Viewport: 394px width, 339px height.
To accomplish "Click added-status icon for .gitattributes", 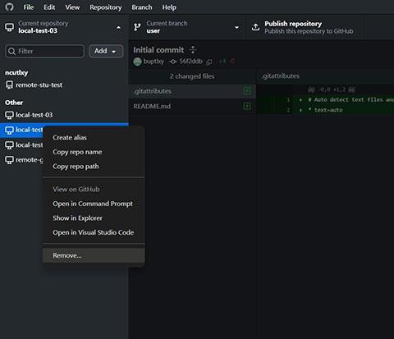I will (x=247, y=91).
